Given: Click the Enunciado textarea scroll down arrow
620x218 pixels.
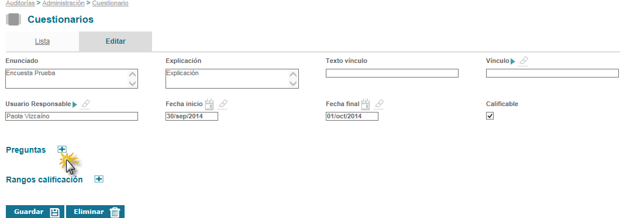Looking at the screenshot, I should click(133, 83).
